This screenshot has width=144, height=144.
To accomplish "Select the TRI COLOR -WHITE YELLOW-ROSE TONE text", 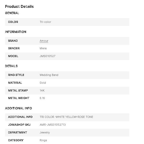I will pos(66,117).
